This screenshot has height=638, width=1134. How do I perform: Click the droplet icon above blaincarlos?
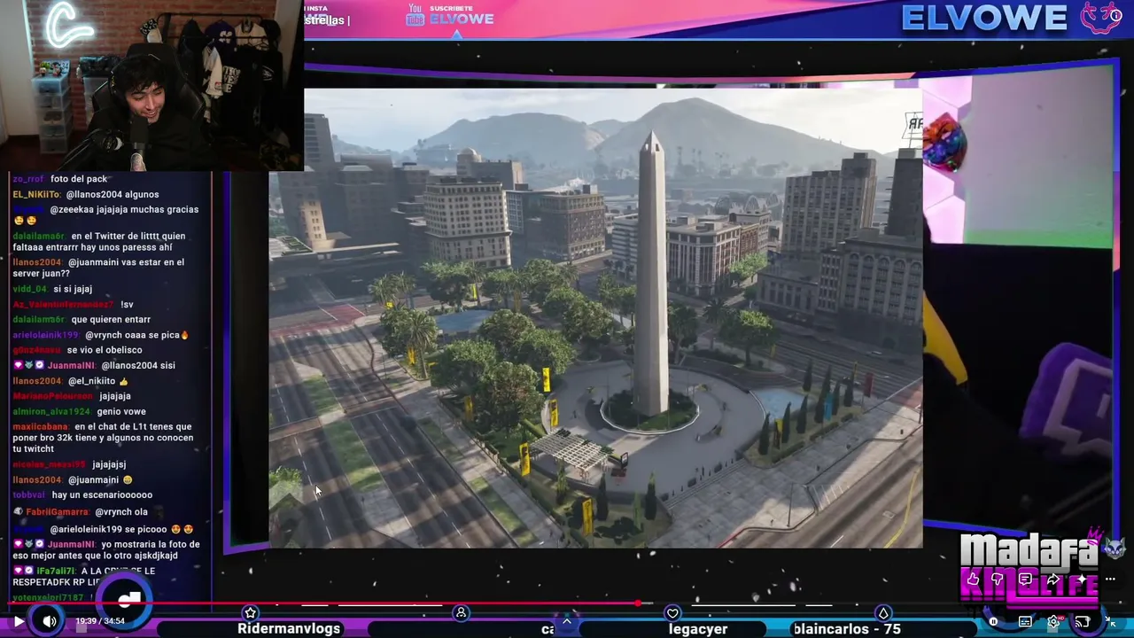(883, 613)
